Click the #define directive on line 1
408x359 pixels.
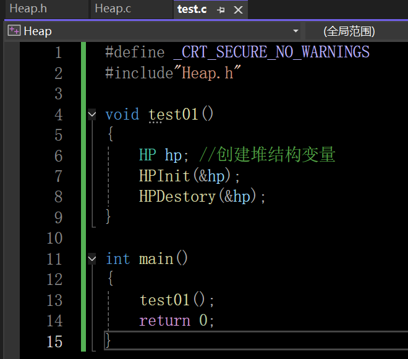point(135,52)
